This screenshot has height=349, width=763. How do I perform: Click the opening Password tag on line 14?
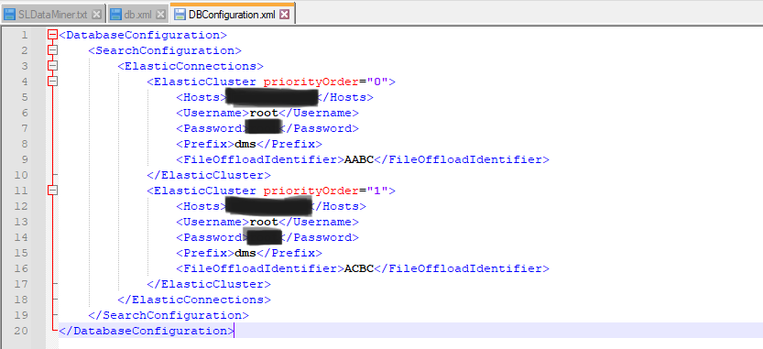coord(213,237)
